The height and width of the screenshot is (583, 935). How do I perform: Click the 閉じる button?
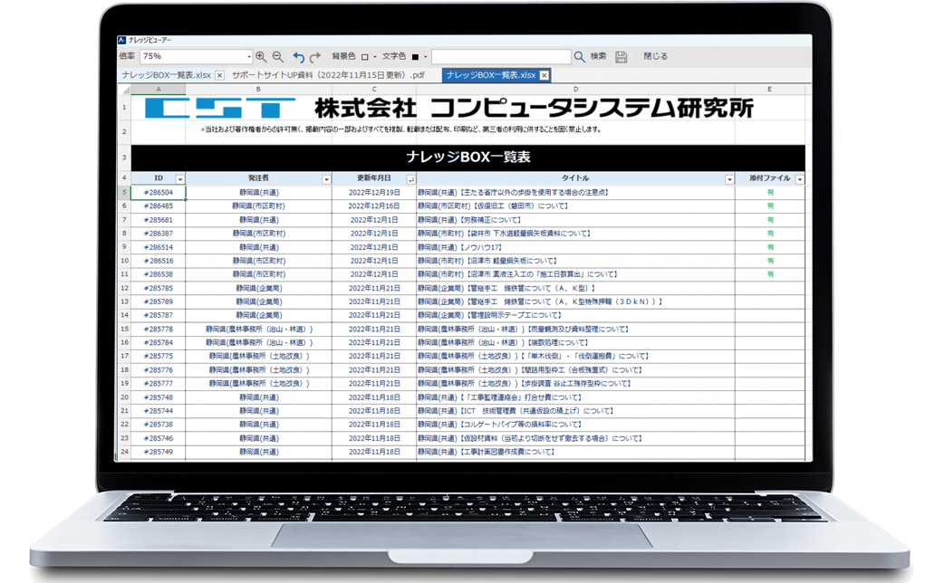[x=655, y=56]
